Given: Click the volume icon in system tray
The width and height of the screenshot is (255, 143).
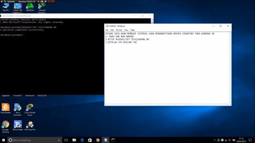Looking at the screenshot, I should (x=230, y=140).
